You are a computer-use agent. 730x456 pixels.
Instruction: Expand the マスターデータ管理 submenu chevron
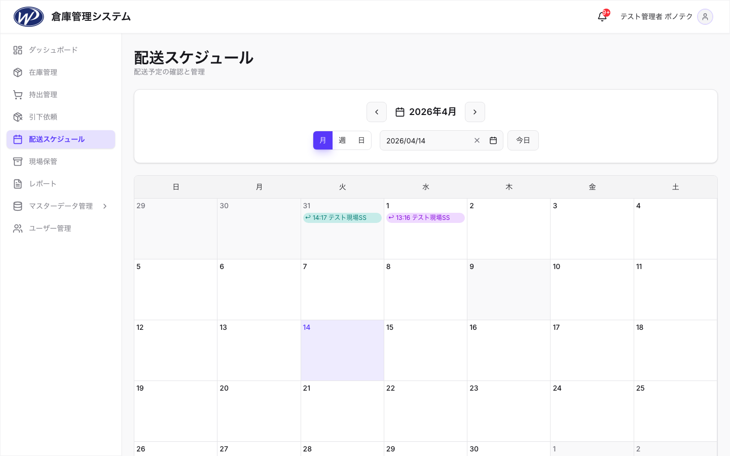(105, 206)
